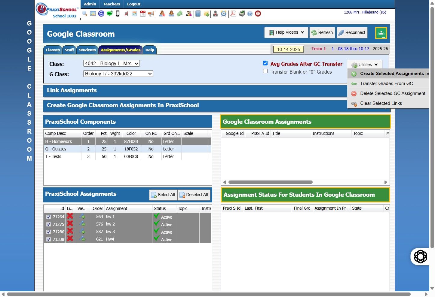This screenshot has height=297, width=435.
Task: Click the magnifying glass search icon
Action: [x=84, y=14]
